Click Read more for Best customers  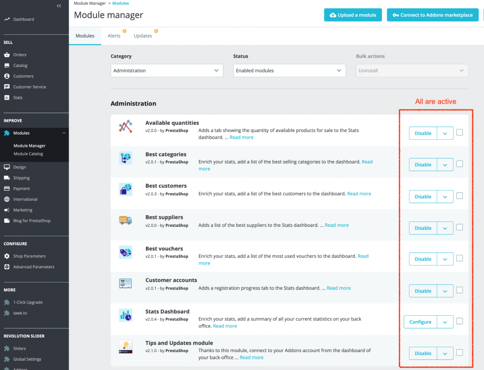point(359,193)
